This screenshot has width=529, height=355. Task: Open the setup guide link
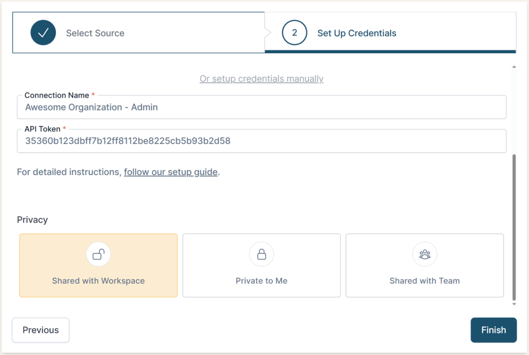click(170, 172)
